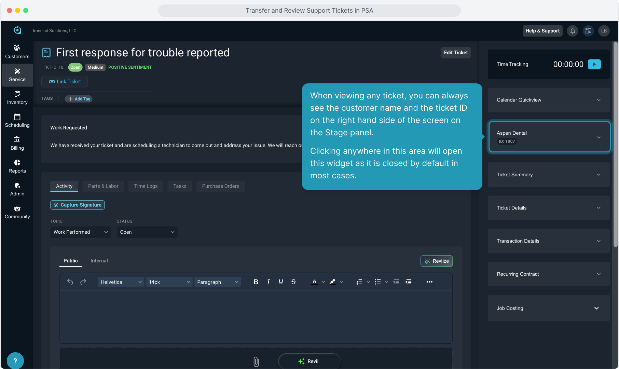The width and height of the screenshot is (619, 369).
Task: Expand the Calendar Quickview panel
Action: click(x=549, y=100)
